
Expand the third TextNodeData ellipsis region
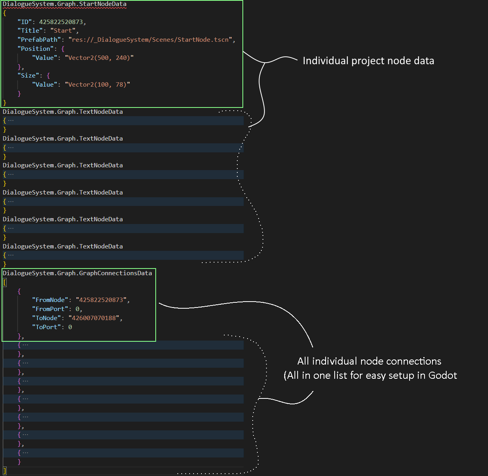click(10, 174)
